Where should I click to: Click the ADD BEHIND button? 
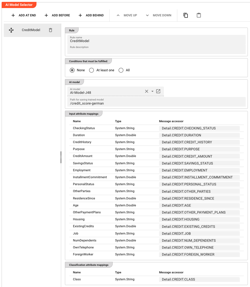[x=90, y=15]
